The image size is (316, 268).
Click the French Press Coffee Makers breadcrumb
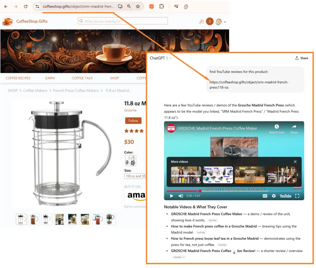click(76, 91)
